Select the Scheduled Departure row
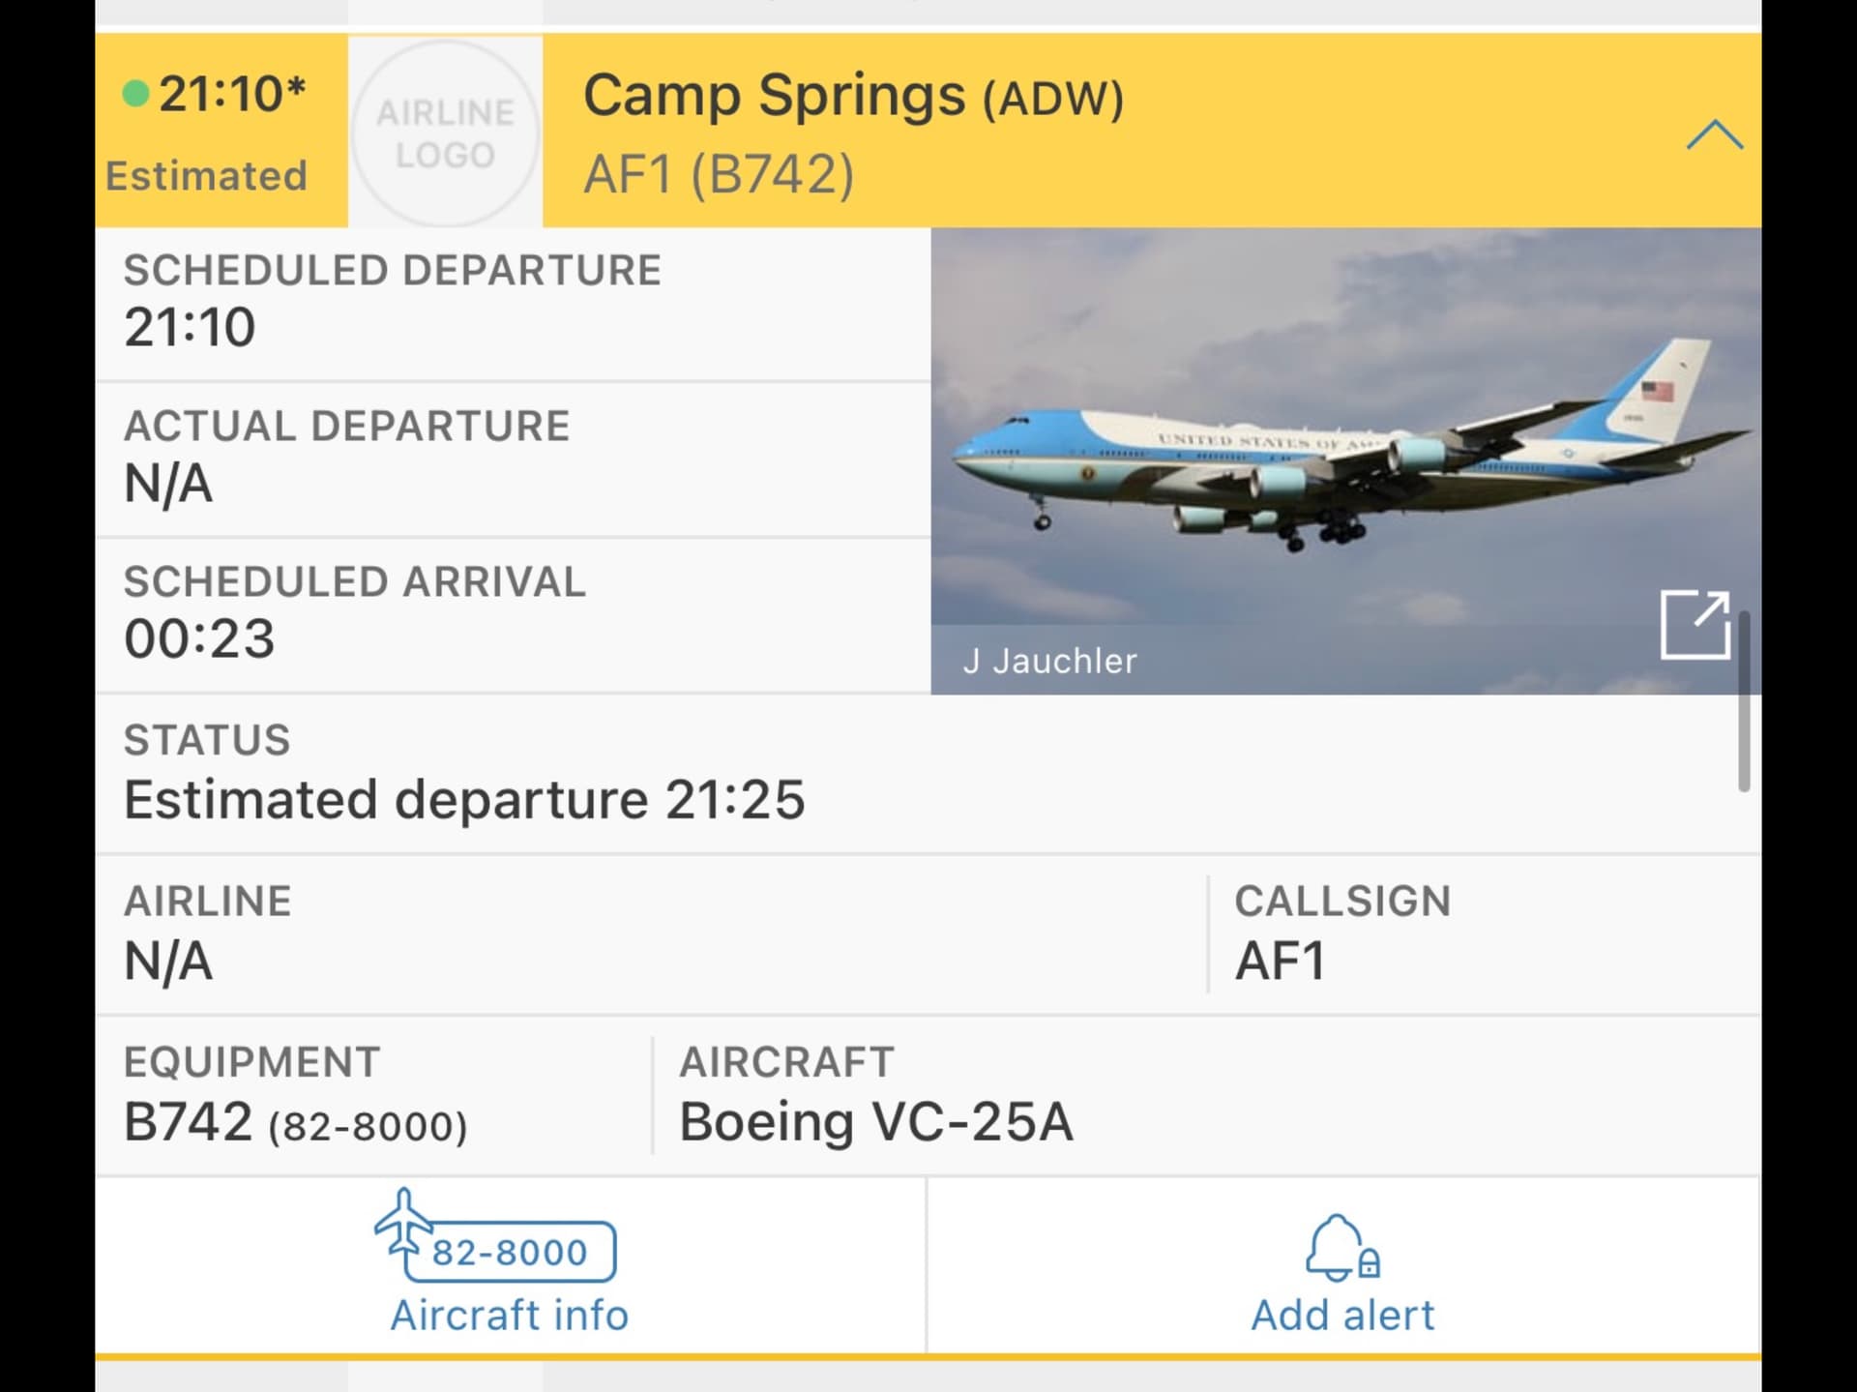 click(513, 302)
